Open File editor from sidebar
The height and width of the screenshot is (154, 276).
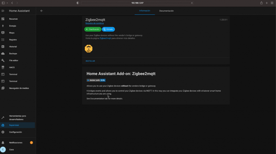pyautogui.click(x=14, y=60)
